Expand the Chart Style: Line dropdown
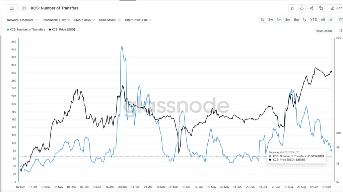Viewport: 343px width, 192px height. pos(138,20)
